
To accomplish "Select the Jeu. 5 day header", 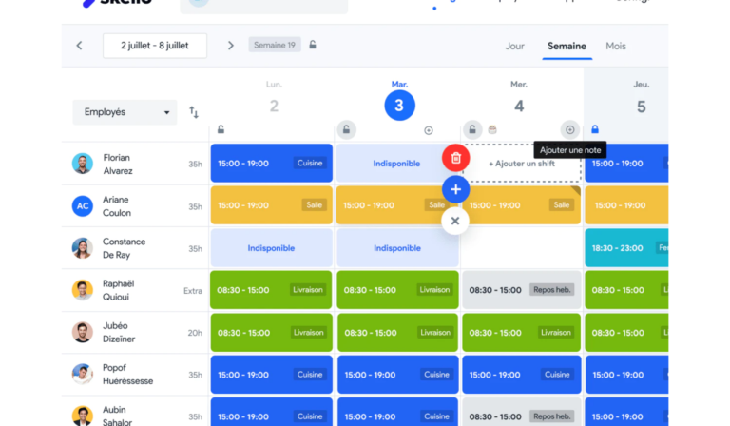I will click(641, 98).
